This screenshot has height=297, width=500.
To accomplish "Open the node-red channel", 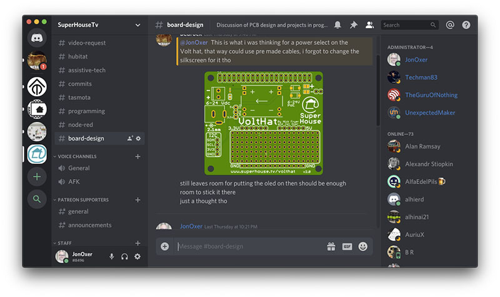I will [99, 125].
